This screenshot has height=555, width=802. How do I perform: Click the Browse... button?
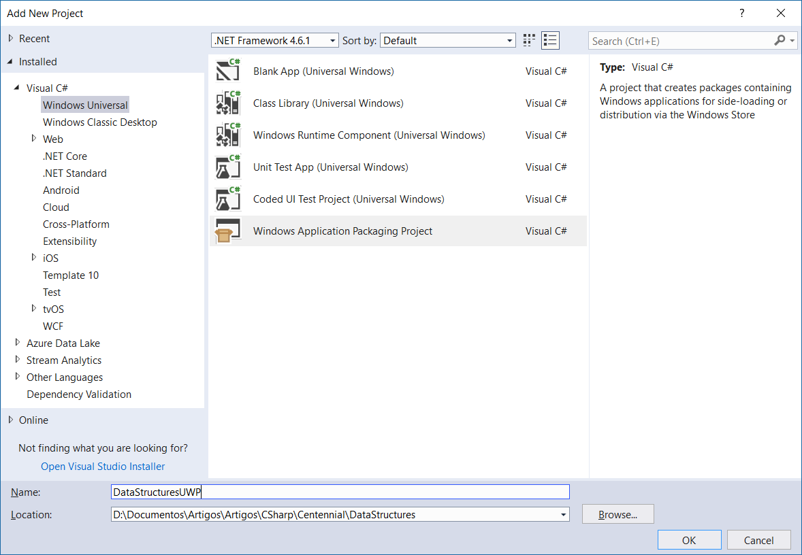click(x=618, y=514)
